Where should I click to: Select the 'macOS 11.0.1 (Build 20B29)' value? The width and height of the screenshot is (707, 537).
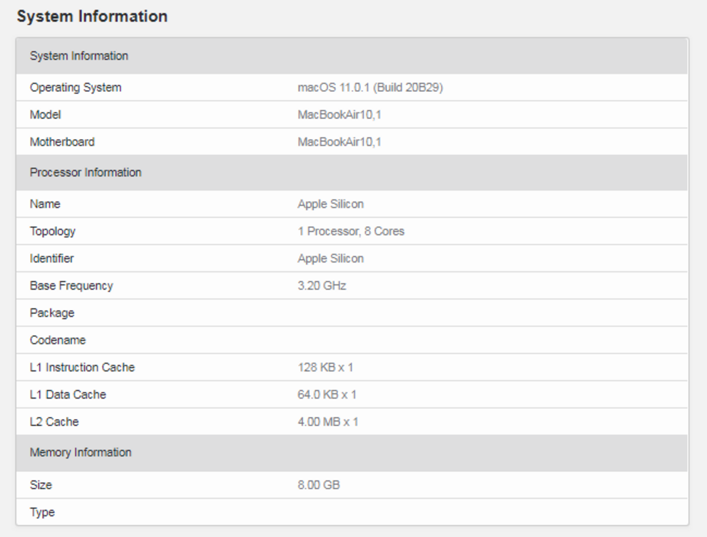pyautogui.click(x=370, y=88)
